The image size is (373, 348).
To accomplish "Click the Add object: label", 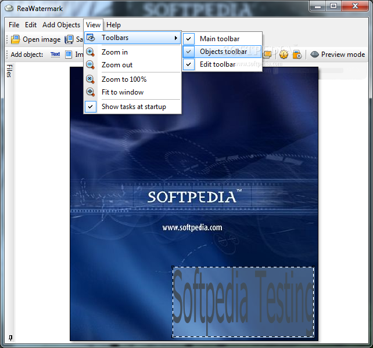I will (27, 55).
